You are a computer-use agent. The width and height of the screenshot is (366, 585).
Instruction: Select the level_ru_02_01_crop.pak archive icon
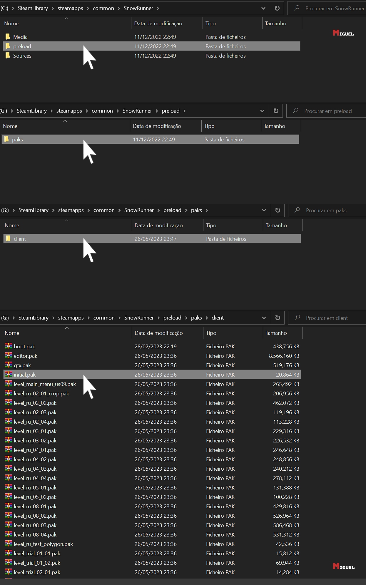9,393
